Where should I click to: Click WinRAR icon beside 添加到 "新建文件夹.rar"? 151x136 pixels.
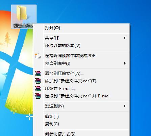point(37,81)
